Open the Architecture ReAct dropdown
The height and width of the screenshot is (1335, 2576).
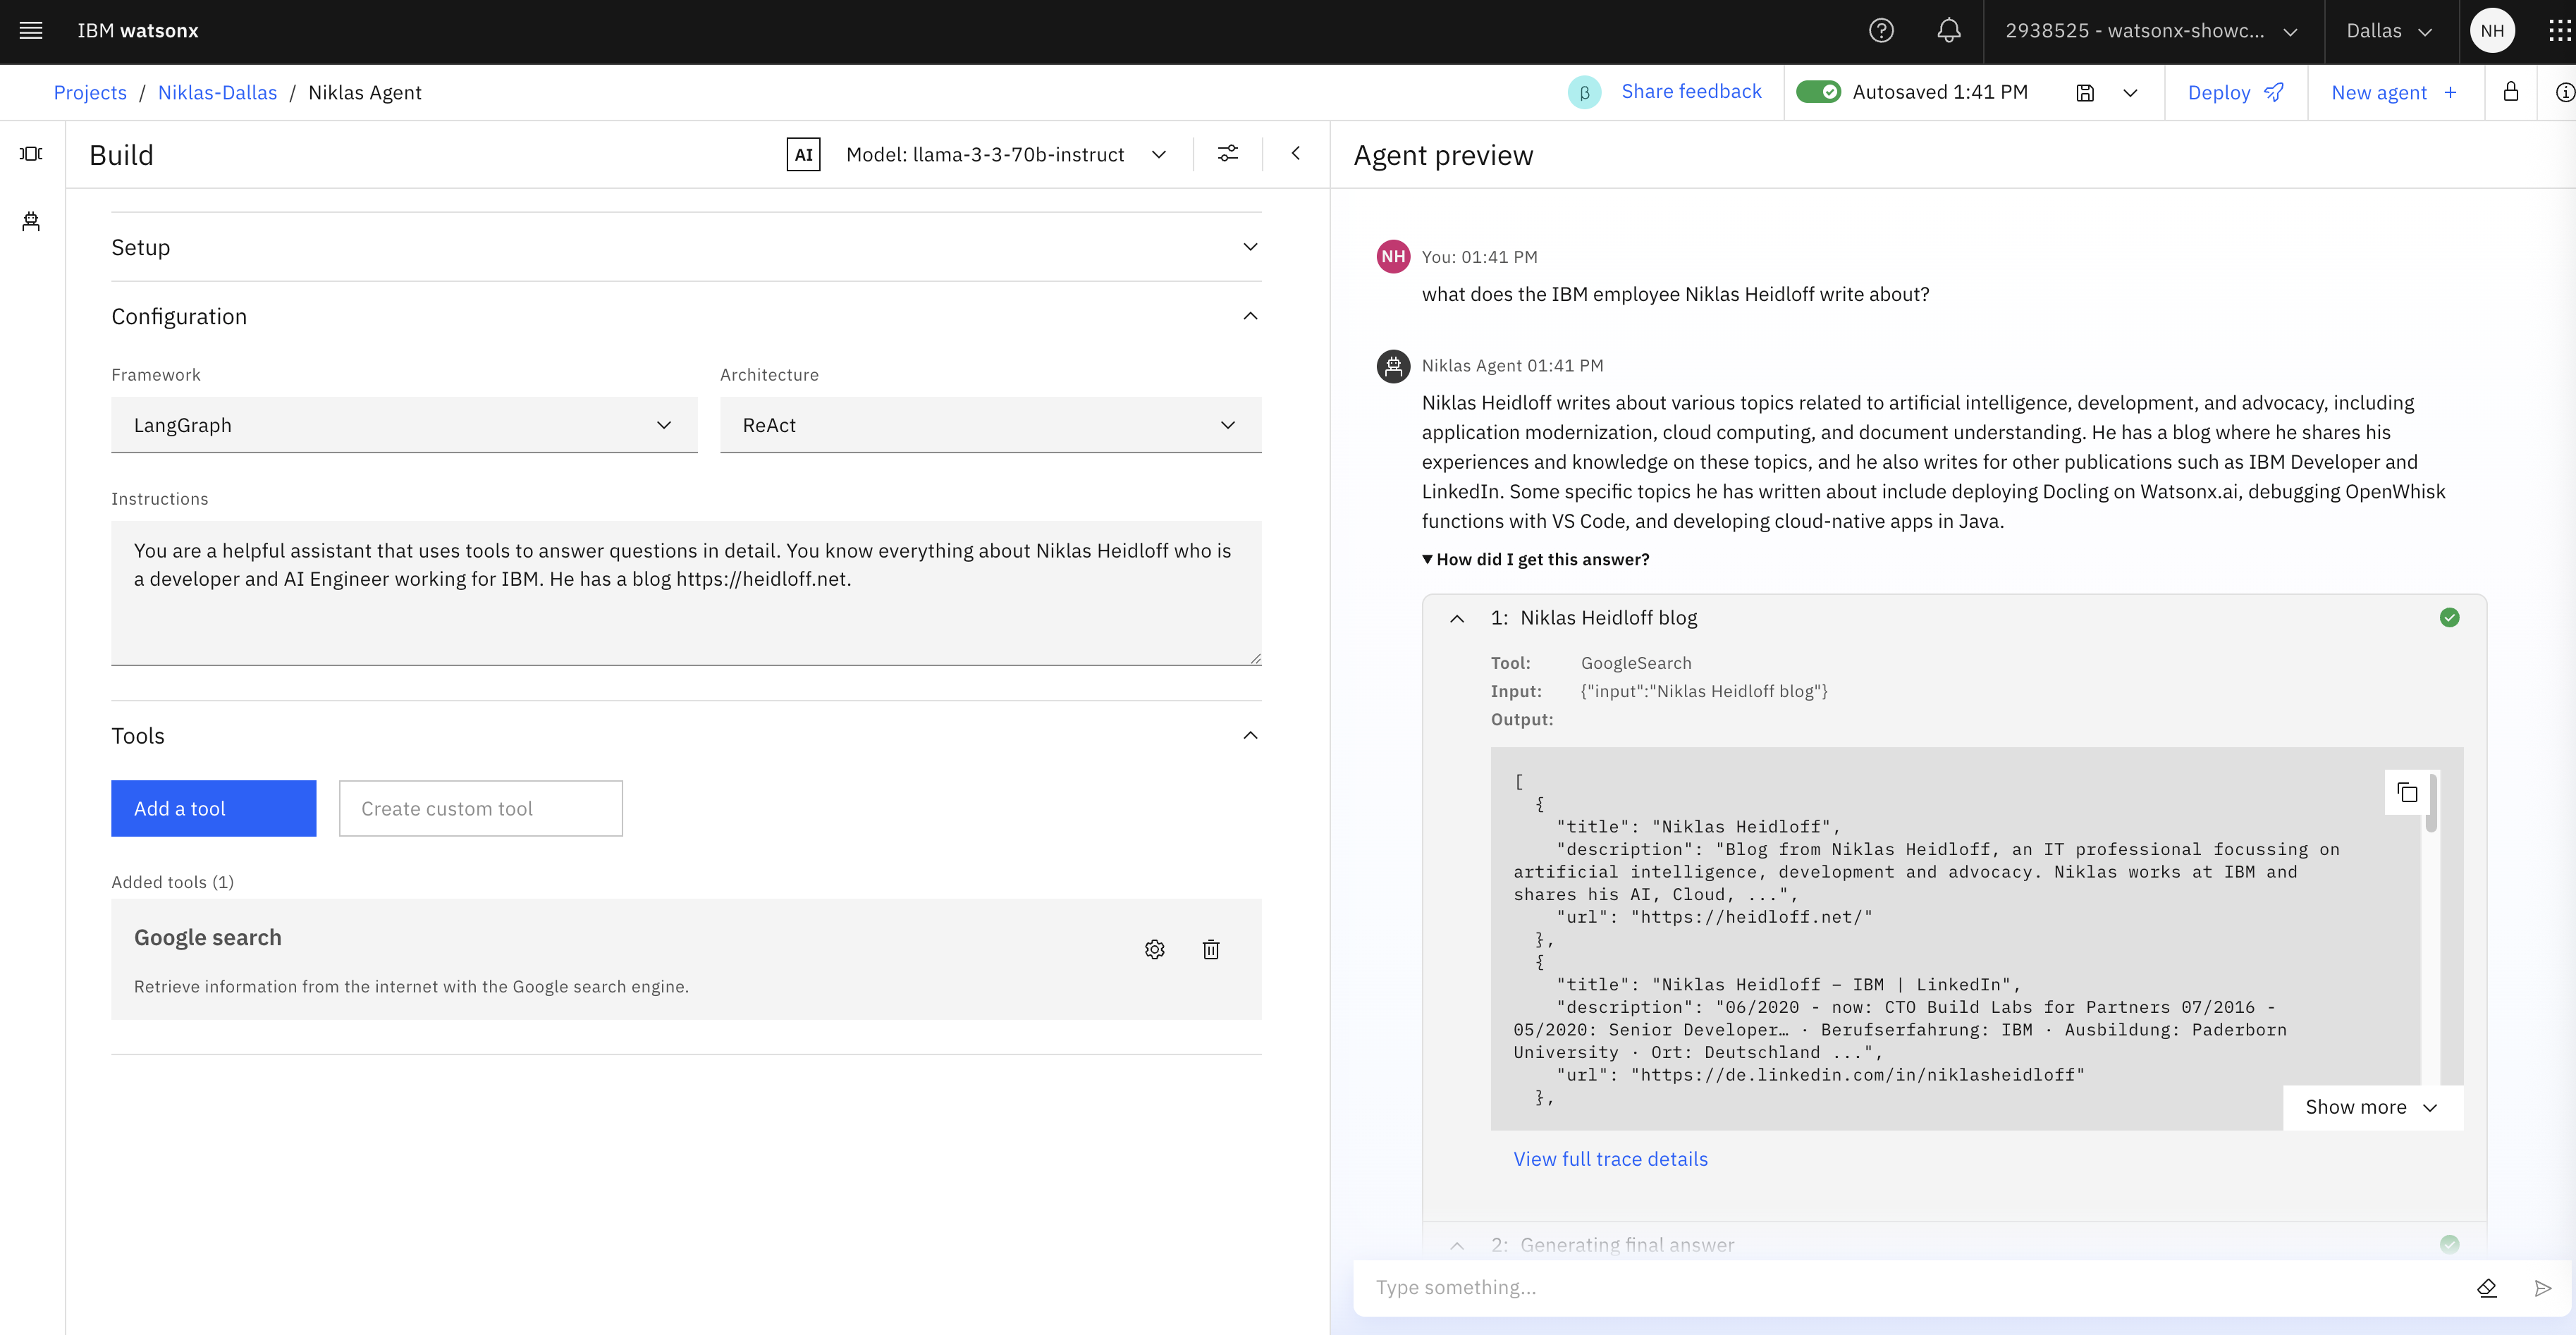990,425
